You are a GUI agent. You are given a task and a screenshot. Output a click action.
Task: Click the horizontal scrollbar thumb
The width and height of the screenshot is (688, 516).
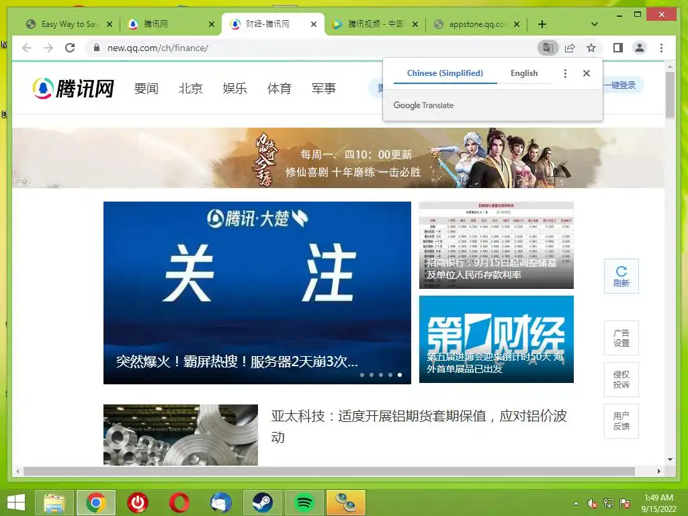coord(329,471)
